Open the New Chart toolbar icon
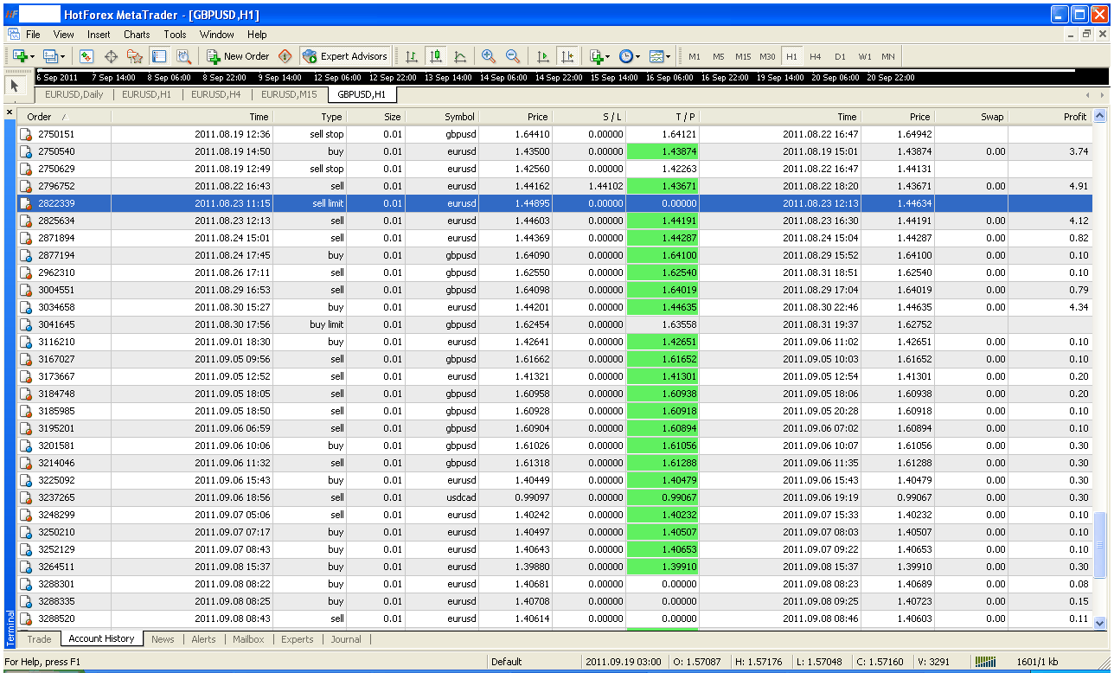This screenshot has width=1114, height=673. tap(19, 56)
